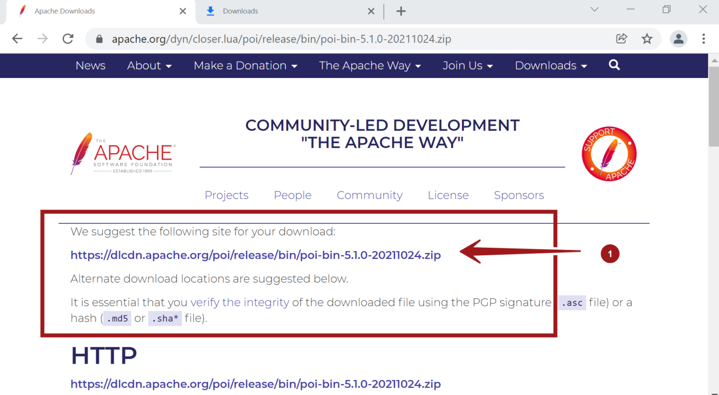
Task: Click News in the navigation bar
Action: [x=90, y=66]
